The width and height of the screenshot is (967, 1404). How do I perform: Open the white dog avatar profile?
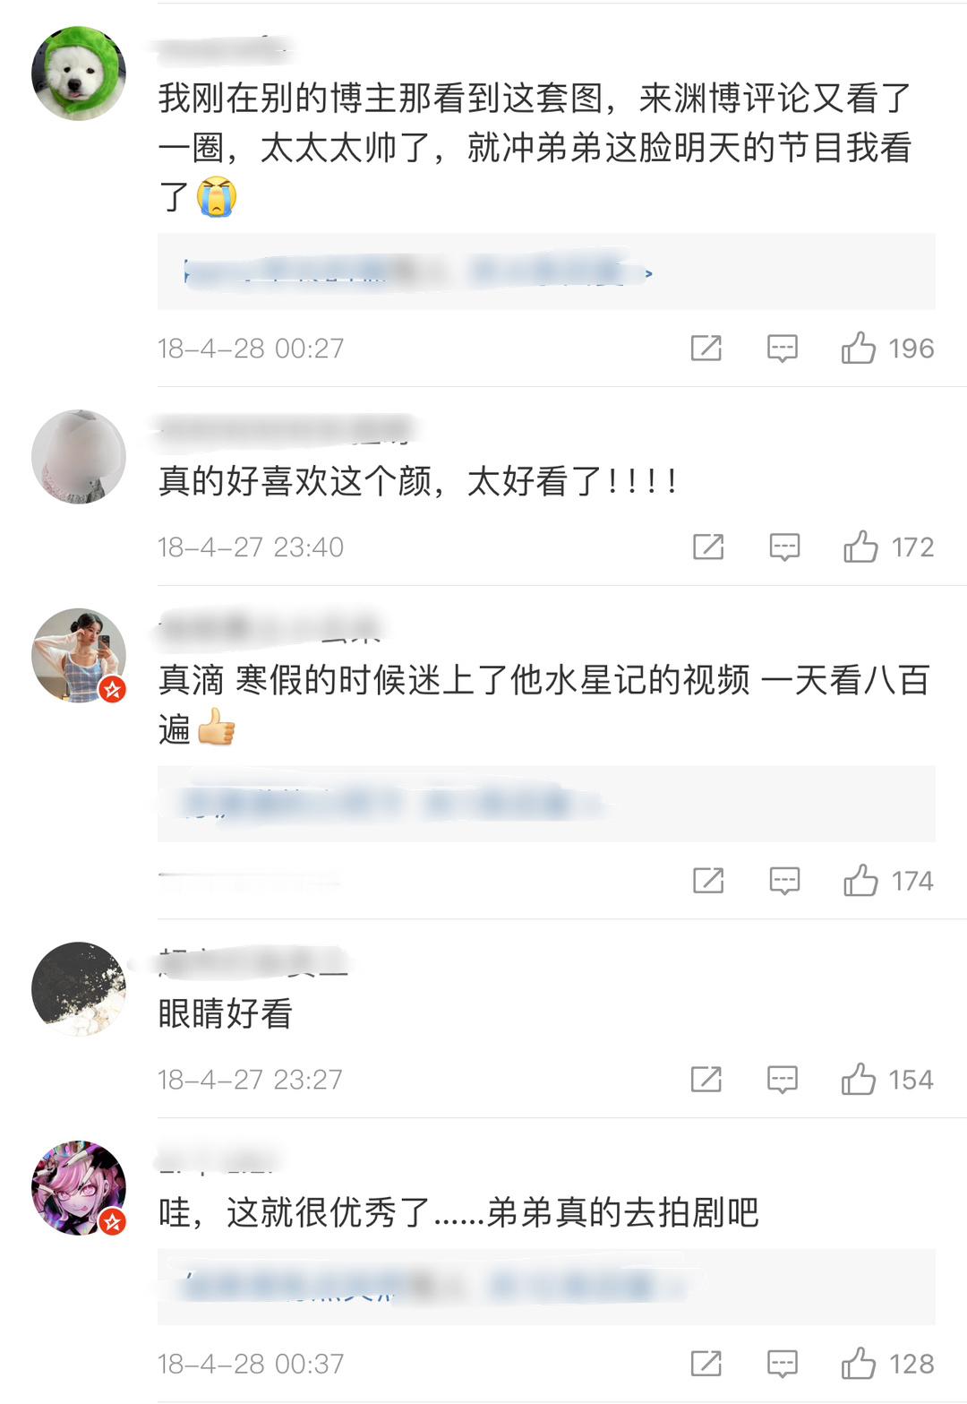(x=79, y=73)
